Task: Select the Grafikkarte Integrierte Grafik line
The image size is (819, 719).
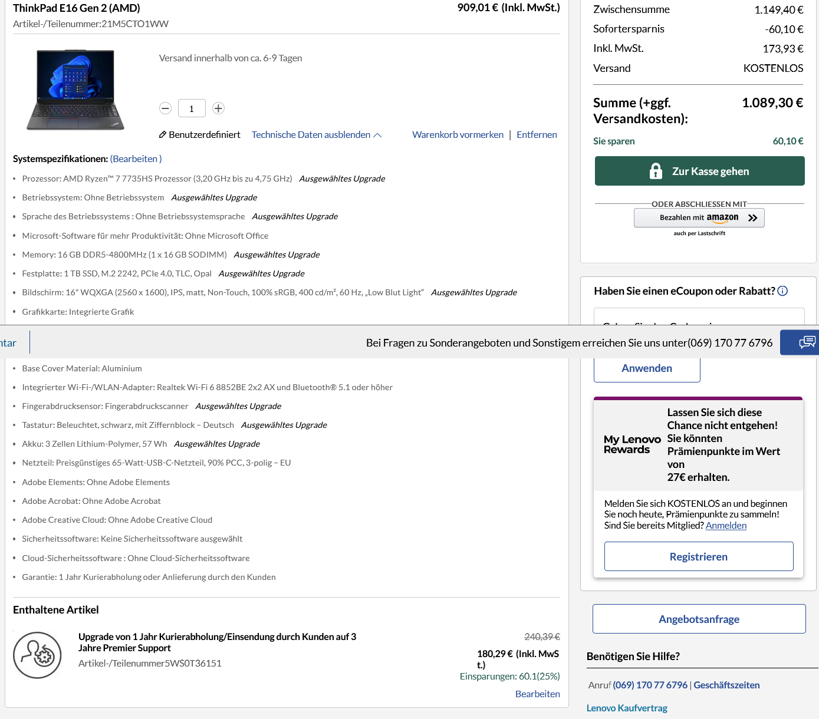Action: point(78,312)
